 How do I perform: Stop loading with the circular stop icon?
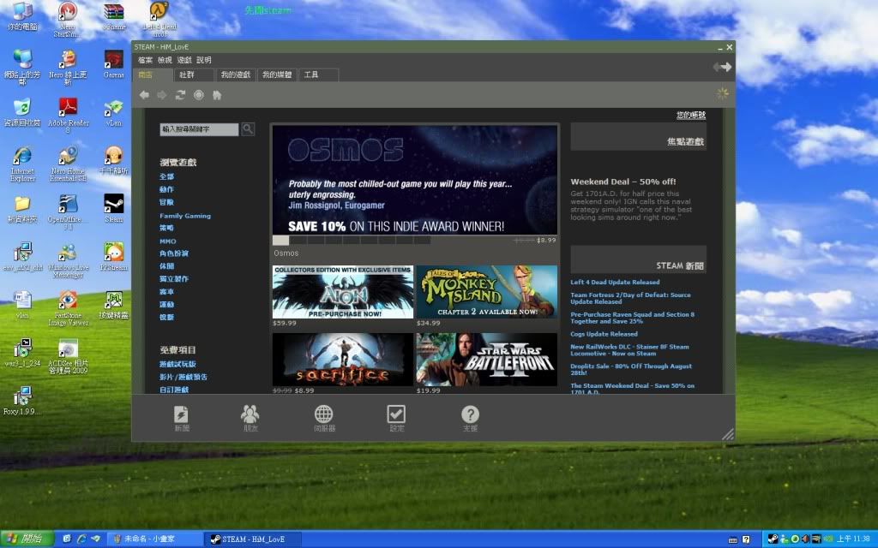click(x=198, y=95)
